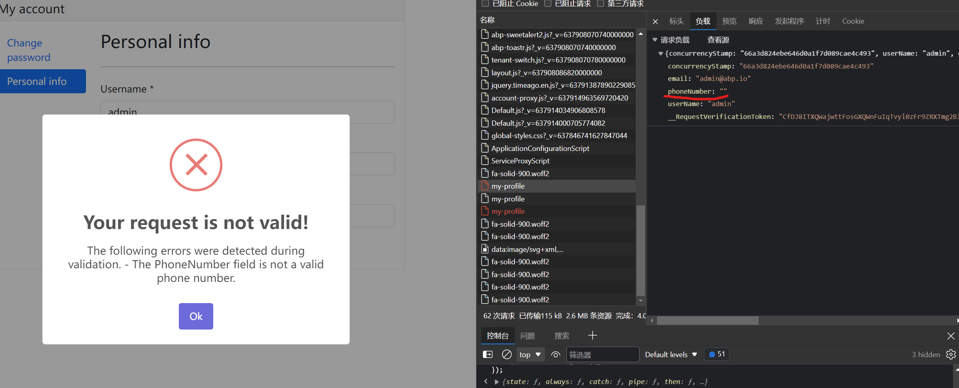Click the create live expression eye icon

(x=555, y=354)
